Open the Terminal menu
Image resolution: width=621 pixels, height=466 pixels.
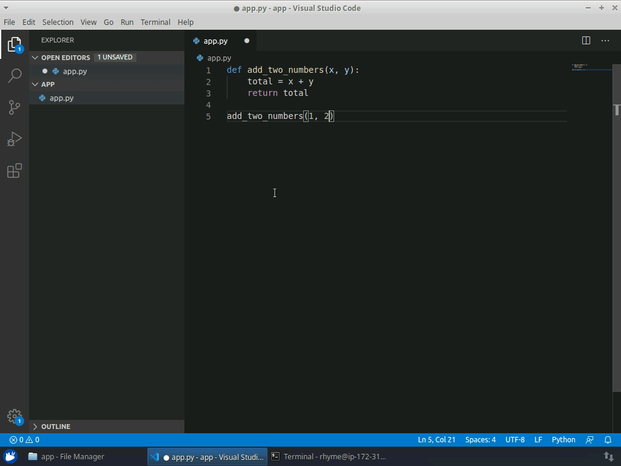point(155,22)
